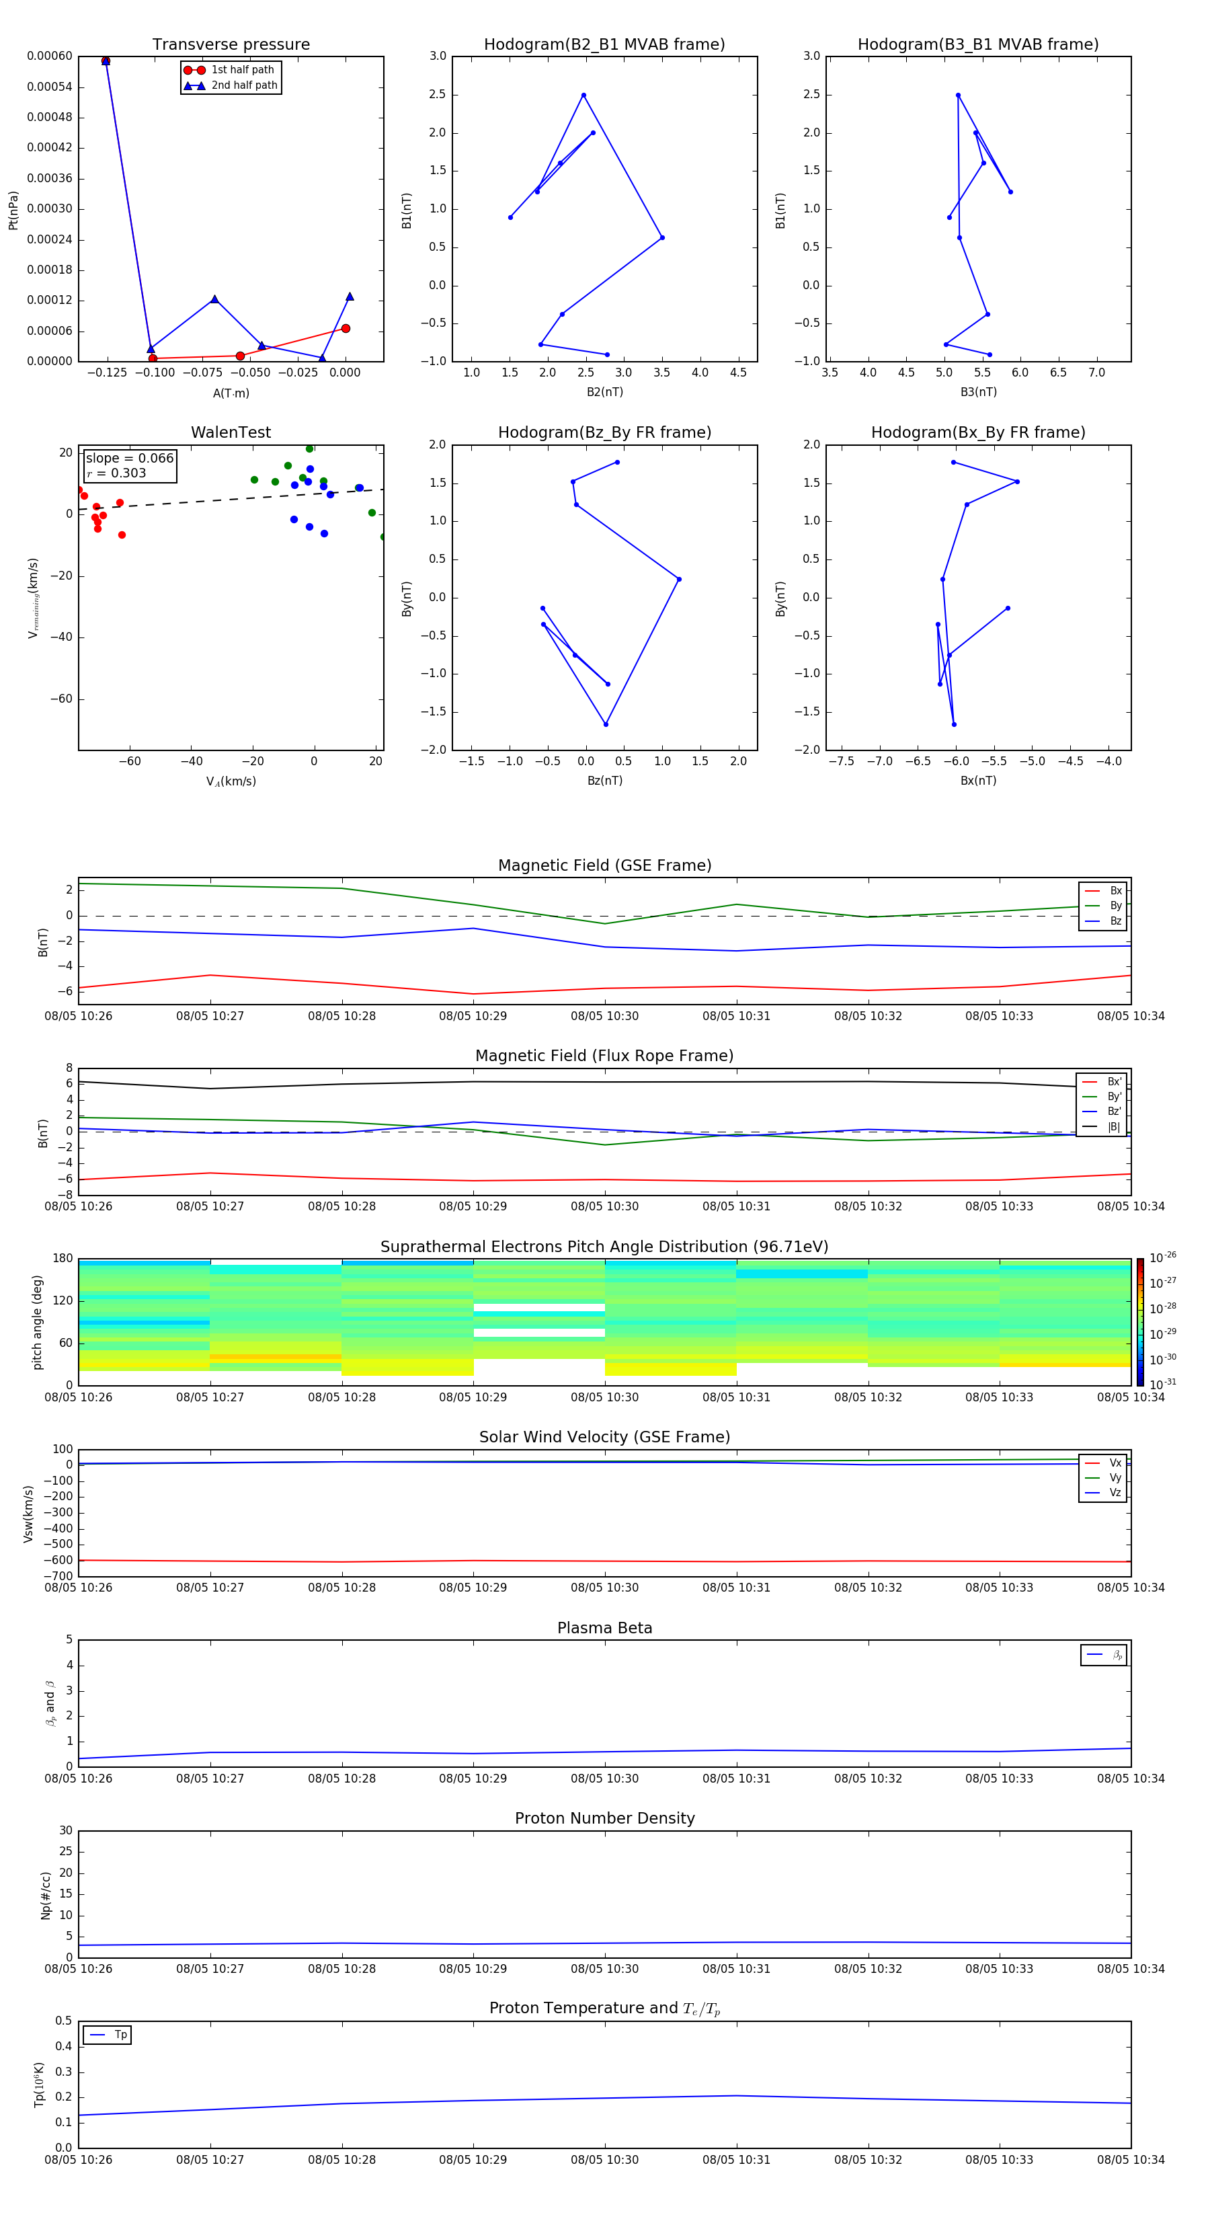Click the Vx legend entry in velocity panel

click(1103, 1464)
